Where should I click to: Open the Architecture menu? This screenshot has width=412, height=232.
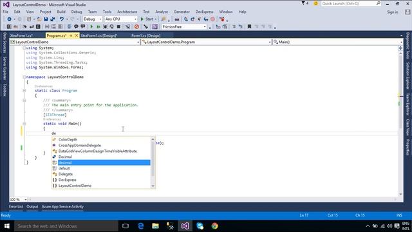pyautogui.click(x=127, y=12)
